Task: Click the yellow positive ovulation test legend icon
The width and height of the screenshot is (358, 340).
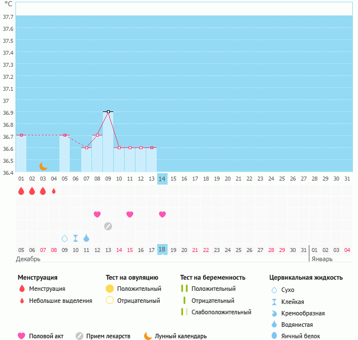Action: tap(110, 289)
